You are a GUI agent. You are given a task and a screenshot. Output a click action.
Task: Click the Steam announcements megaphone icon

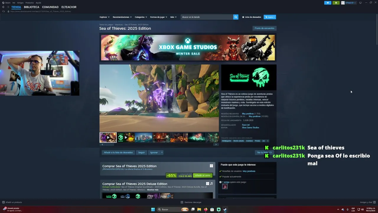pyautogui.click(x=328, y=3)
